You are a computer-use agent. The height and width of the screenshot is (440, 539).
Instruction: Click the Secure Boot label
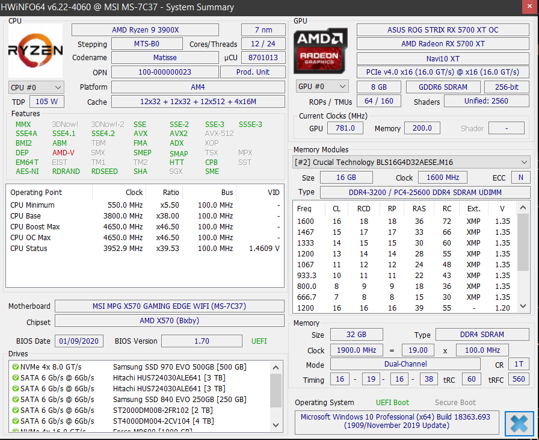[x=455, y=403]
